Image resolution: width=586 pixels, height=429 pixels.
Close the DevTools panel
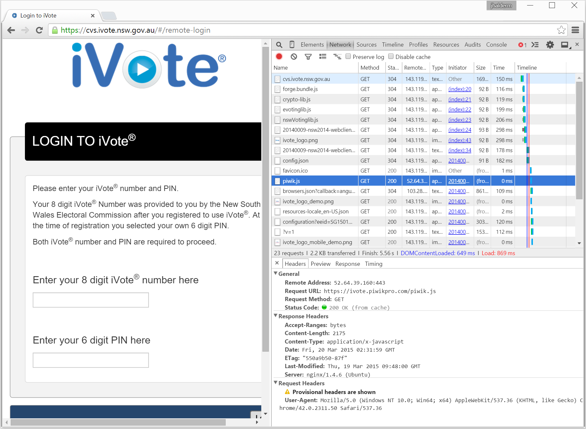577,44
